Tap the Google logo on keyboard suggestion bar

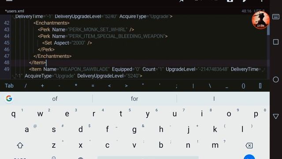(x=9, y=98)
